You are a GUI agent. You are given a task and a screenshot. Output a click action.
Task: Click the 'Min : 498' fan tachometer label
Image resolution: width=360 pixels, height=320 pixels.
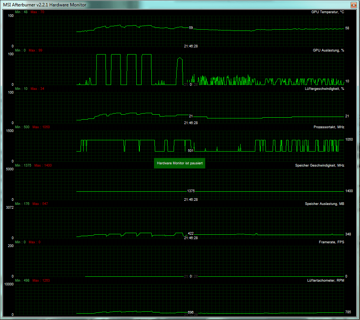coord(22,281)
